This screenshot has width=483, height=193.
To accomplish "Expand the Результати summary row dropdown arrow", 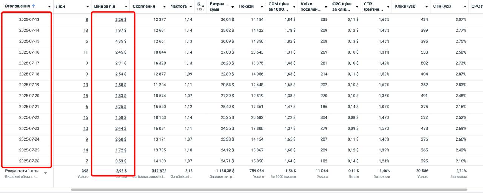I will click(46, 173).
